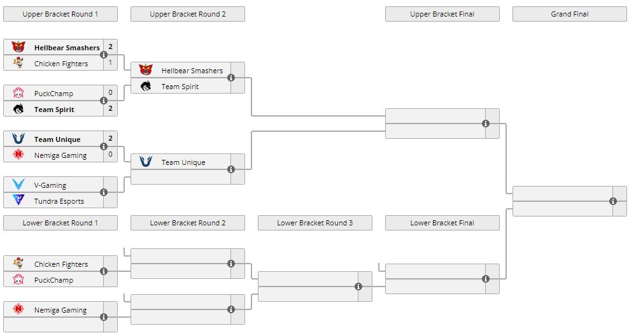
Task: Select Team Spirit in Upper Bracket Round 1
Action: (54, 110)
